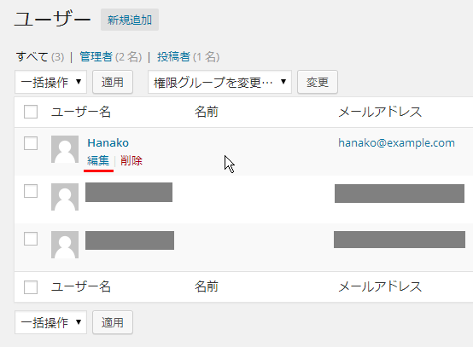Open the 権限グループを変更 role dropdown
The width and height of the screenshot is (473, 347).
(x=219, y=82)
